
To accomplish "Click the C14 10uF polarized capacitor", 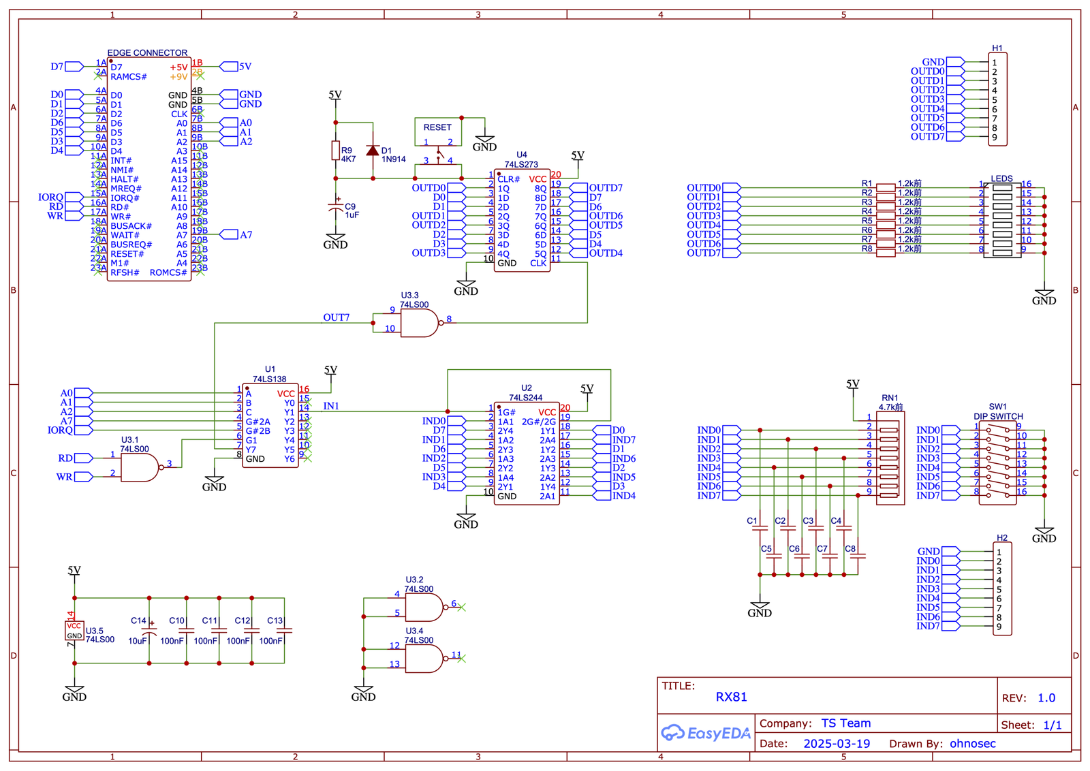I will tap(149, 631).
